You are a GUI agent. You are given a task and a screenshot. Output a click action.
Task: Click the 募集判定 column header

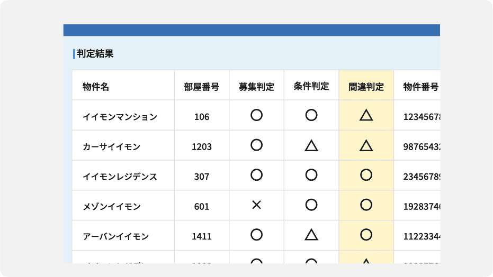point(256,87)
